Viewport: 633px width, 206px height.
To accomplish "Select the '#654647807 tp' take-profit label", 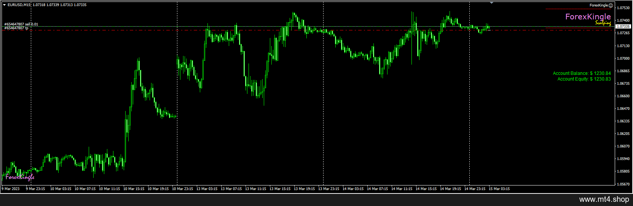I will 16,28.
